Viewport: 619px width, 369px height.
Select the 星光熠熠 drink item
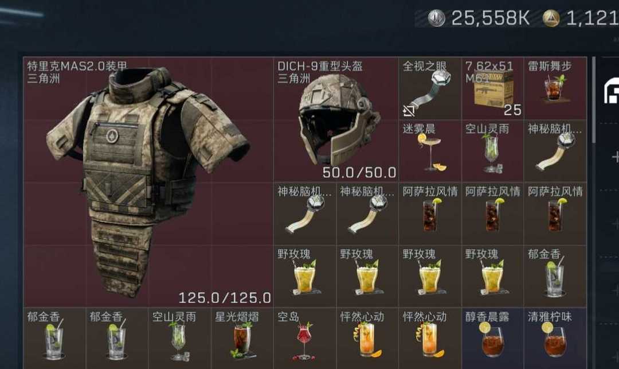point(242,339)
